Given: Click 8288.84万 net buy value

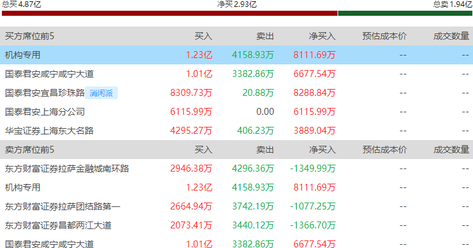Looking at the screenshot, I should [x=314, y=93].
